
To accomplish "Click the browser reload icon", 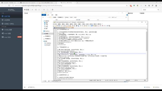I will pyautogui.click(x=9, y=6).
